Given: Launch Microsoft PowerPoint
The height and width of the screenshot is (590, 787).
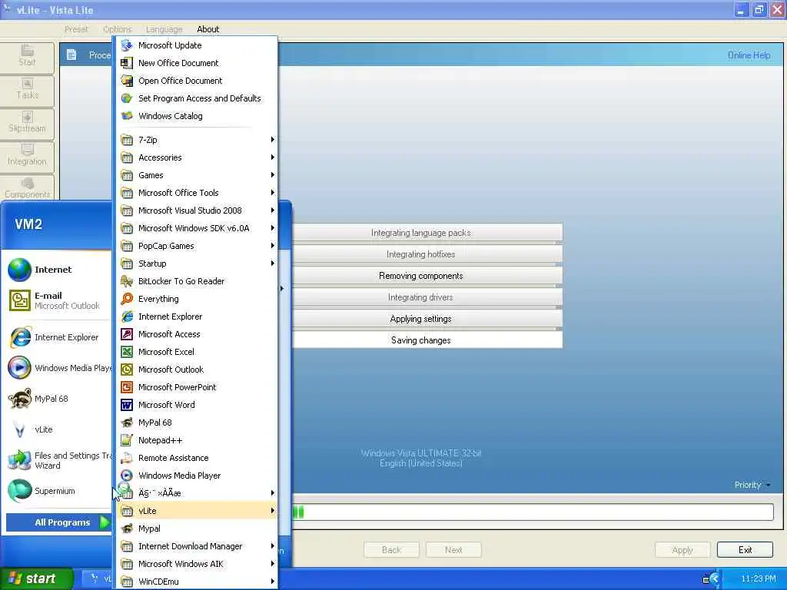Looking at the screenshot, I should [196, 387].
